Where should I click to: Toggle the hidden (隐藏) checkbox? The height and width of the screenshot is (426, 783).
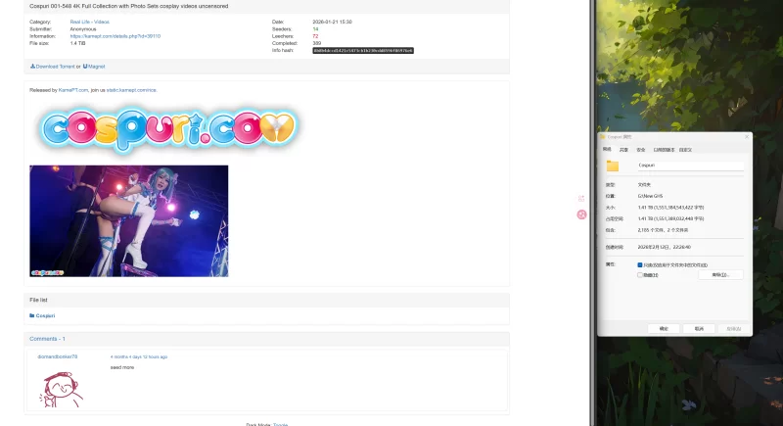click(640, 275)
